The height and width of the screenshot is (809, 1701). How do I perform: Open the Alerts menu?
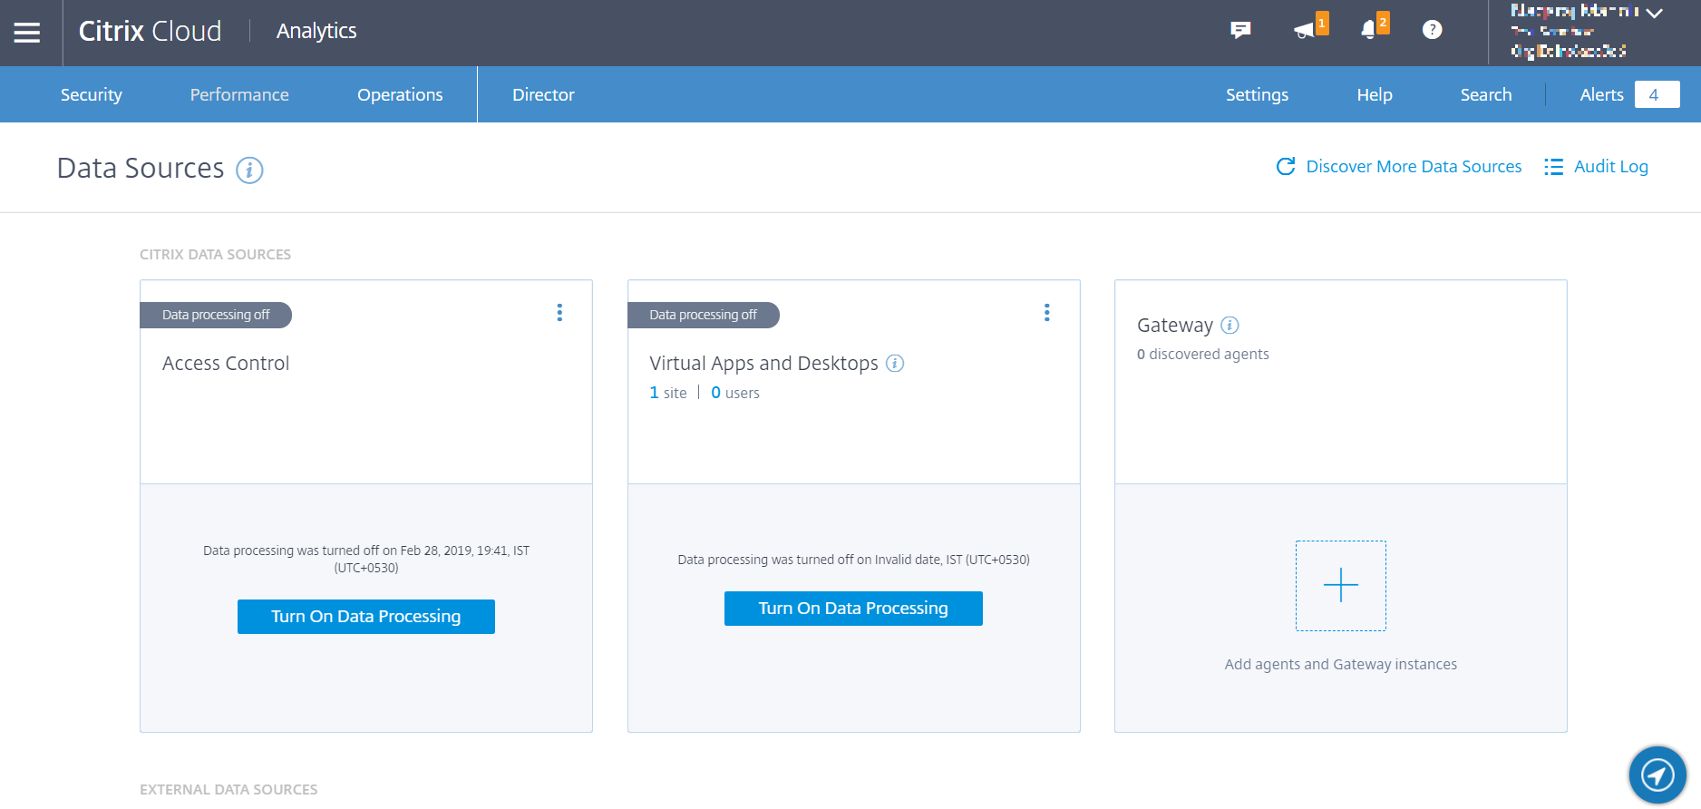pyautogui.click(x=1601, y=94)
